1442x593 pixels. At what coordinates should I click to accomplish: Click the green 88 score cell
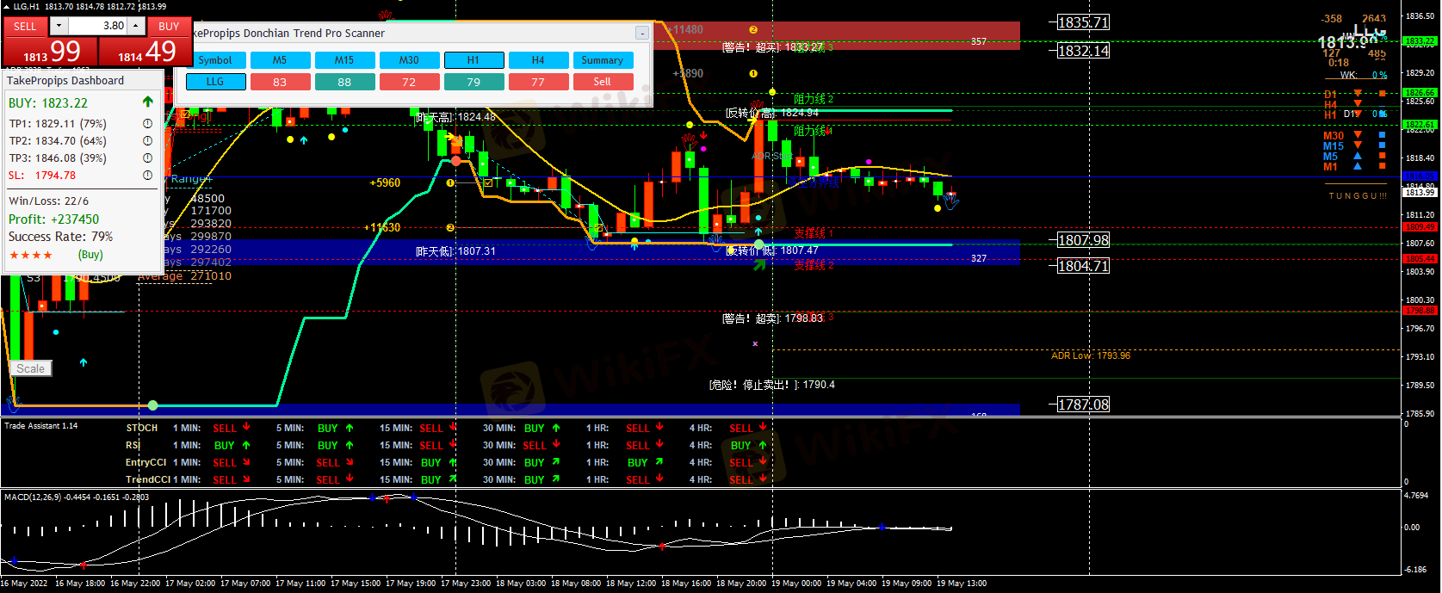pos(344,82)
